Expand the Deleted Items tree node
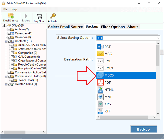Image resolution: width=164 pixels, height=139 pixels. point(6,84)
